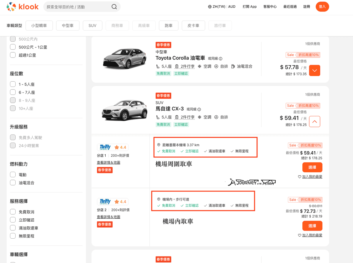Select 中型車 vehicle type

(x=68, y=26)
